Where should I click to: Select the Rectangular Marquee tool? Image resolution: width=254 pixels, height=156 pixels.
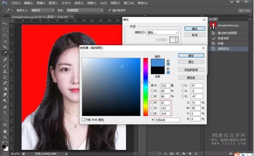click(5, 29)
